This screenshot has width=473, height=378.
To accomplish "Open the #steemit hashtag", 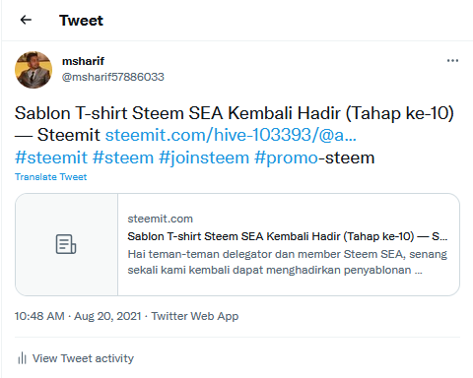I will pos(51,157).
